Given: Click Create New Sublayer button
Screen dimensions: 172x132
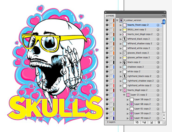Looking at the screenshot, I should pos(144,122).
